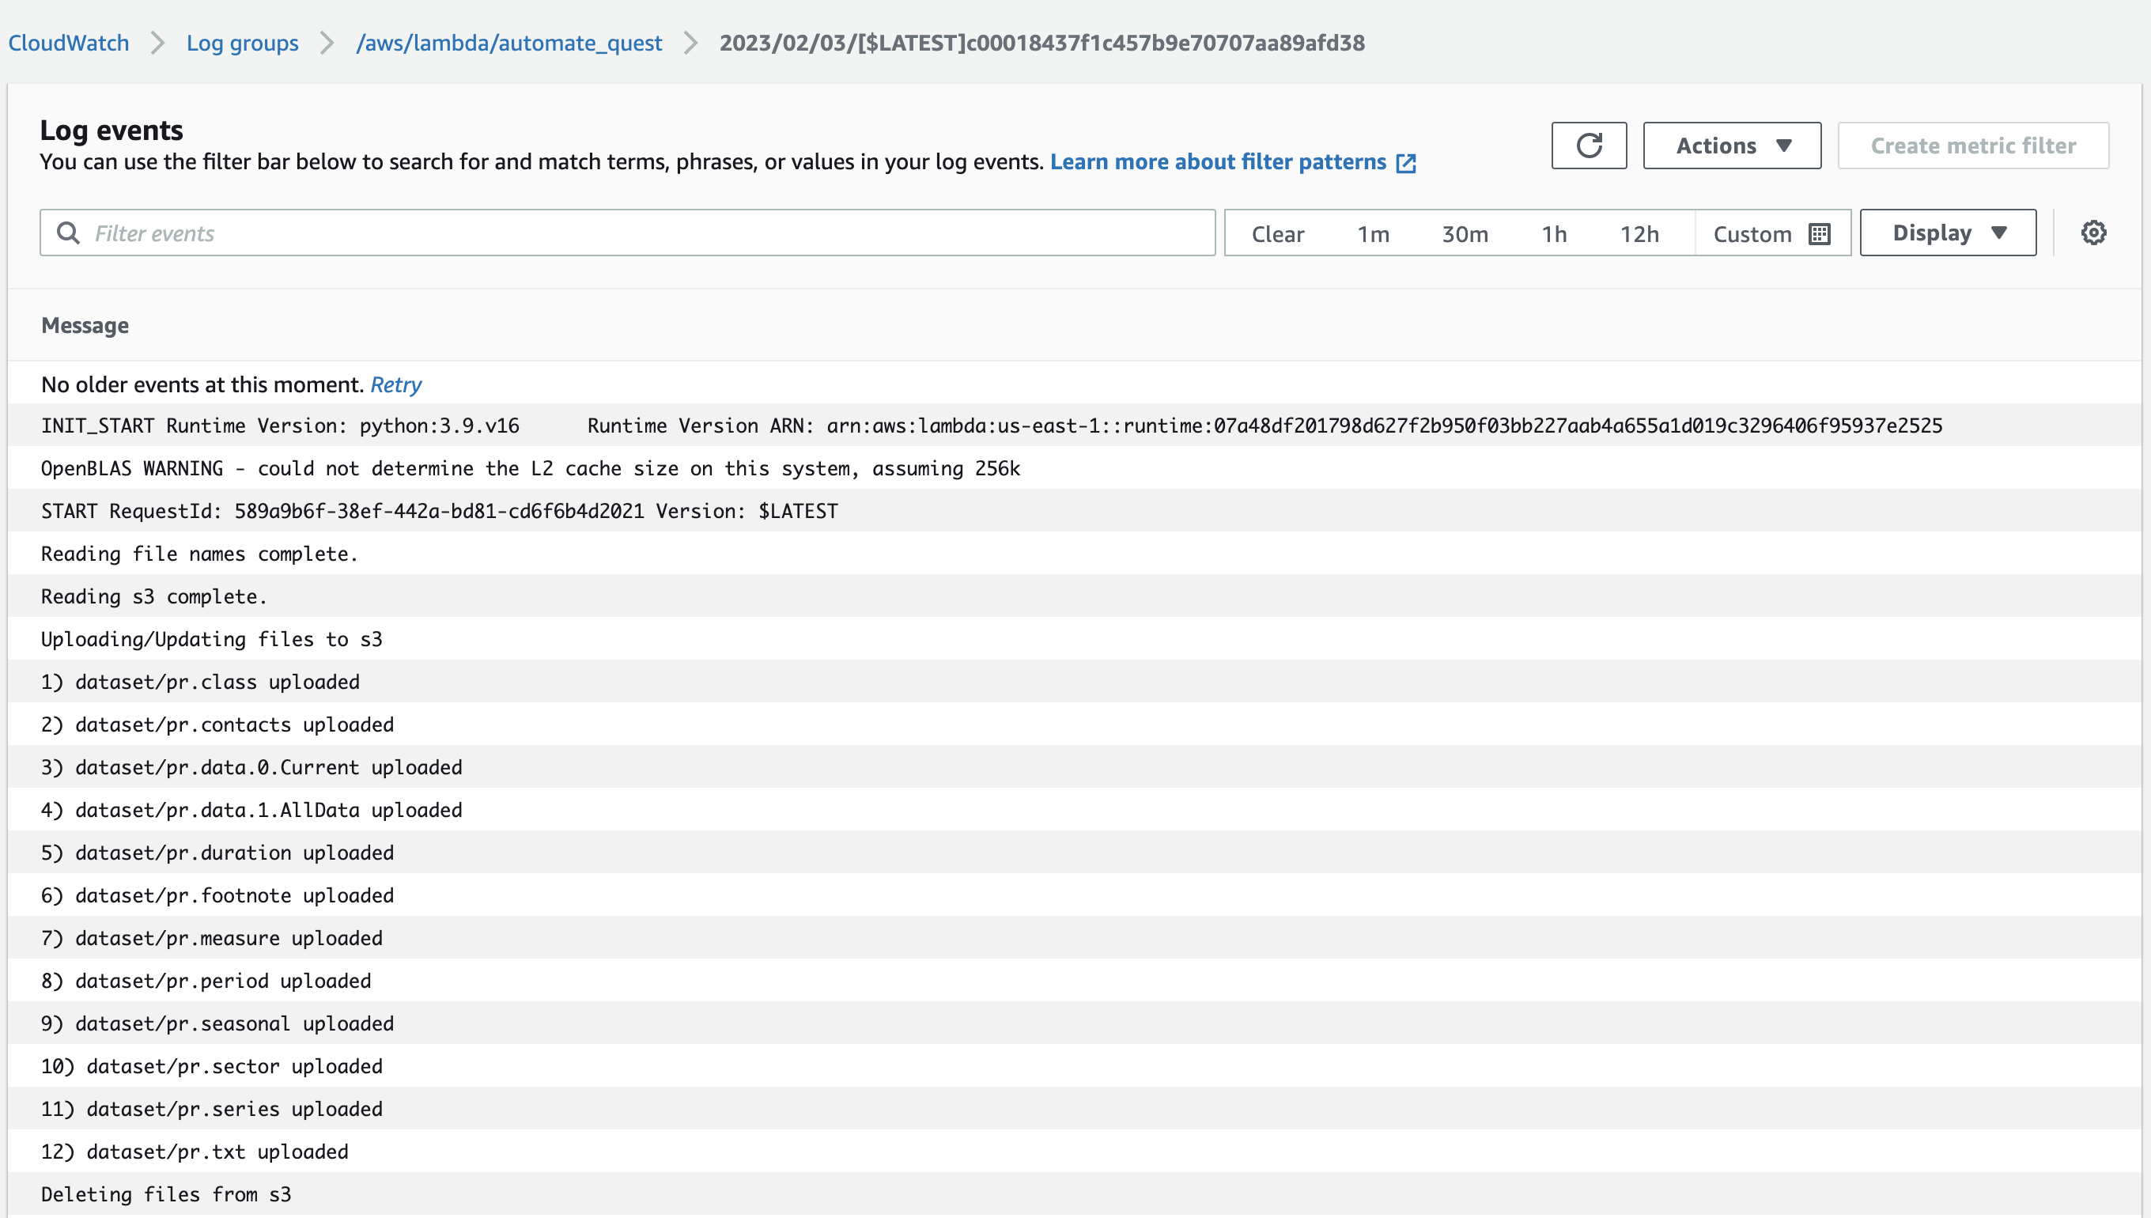Select the 1h time range
This screenshot has height=1218, width=2151.
(1554, 234)
